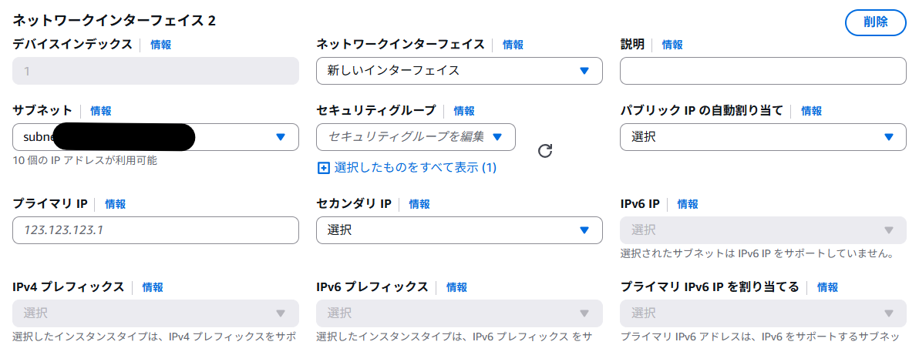
Task: Open the 情報 link next to IPv6 プレフィックス
Action: coord(456,287)
